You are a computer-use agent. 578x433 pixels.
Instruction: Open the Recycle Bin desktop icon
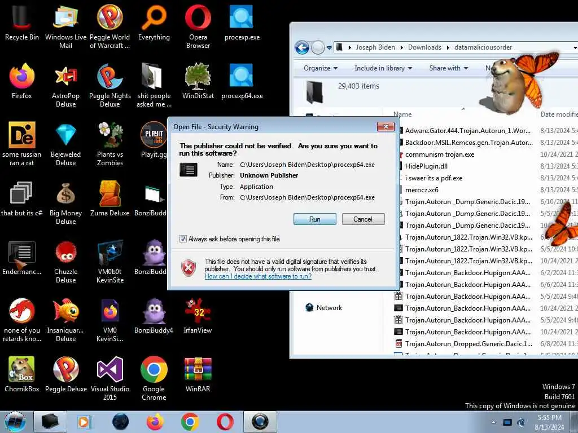tap(22, 23)
